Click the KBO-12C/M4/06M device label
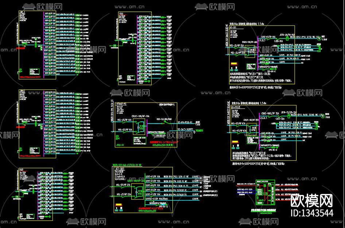Screen dimensions: 345x228 coord(164,119)
